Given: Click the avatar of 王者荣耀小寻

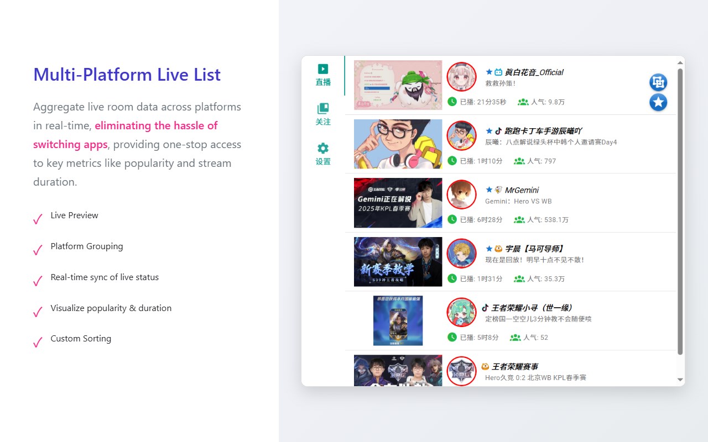Looking at the screenshot, I should [461, 312].
